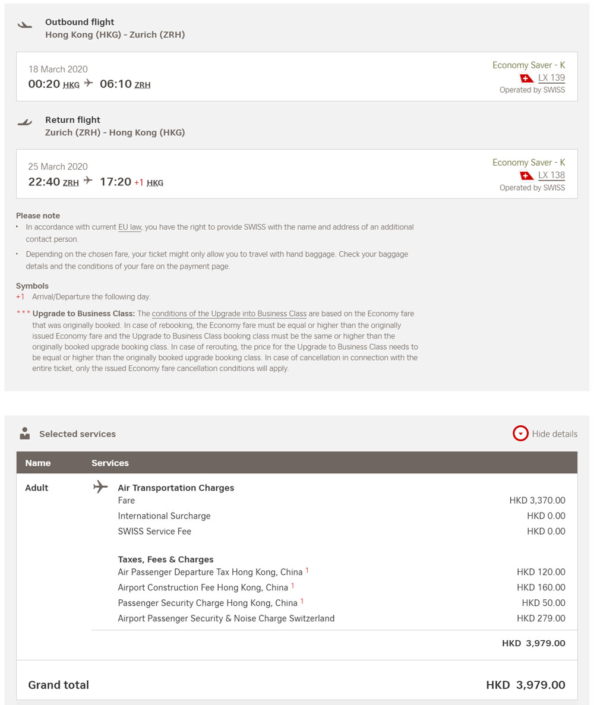594x705 pixels.
Task: Open the LX 139 flight number link
Action: click(551, 78)
